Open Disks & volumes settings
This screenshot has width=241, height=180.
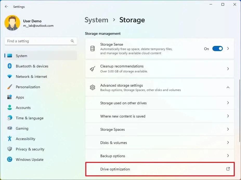point(160,142)
